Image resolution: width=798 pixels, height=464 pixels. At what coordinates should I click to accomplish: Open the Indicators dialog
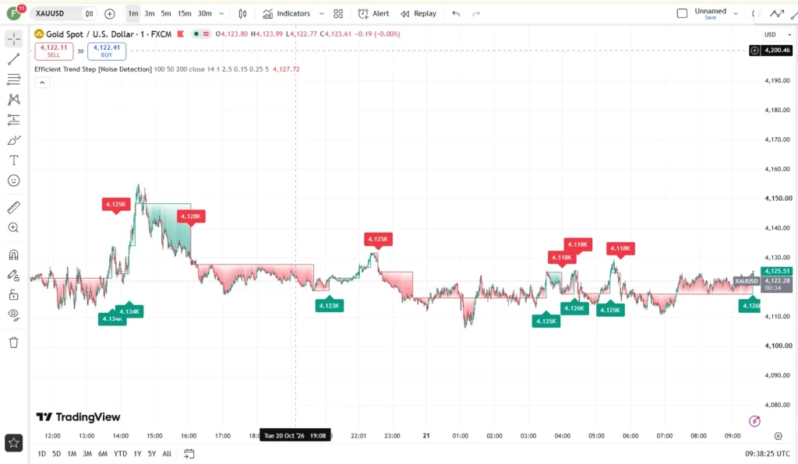(287, 14)
